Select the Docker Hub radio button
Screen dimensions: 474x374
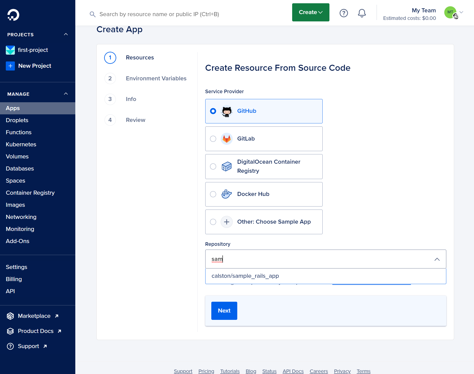(x=213, y=194)
